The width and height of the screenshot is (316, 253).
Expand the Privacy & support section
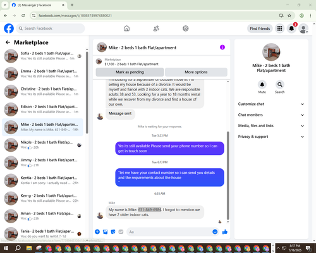271,137
